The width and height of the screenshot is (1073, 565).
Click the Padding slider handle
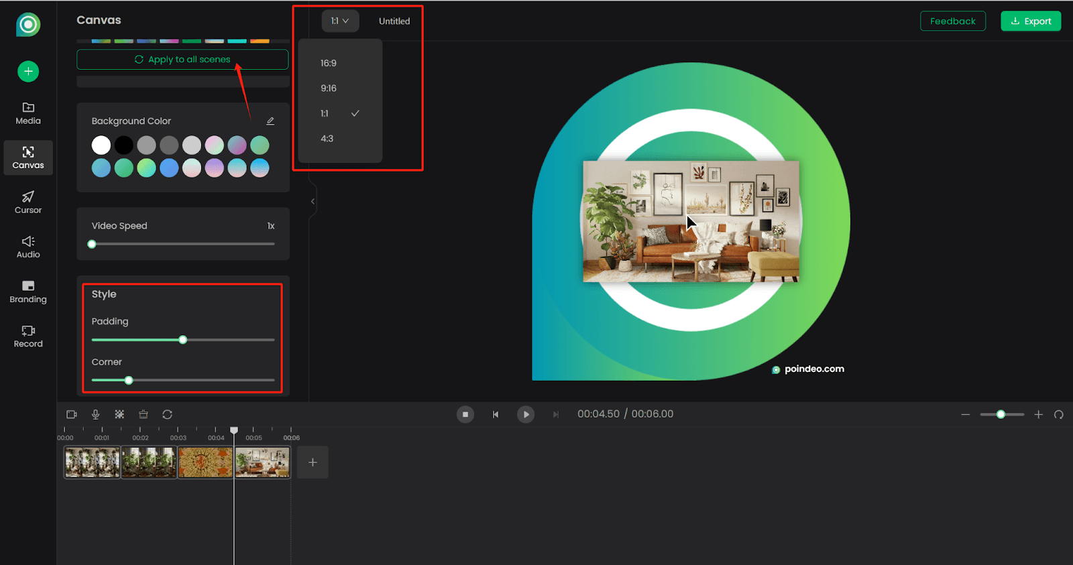183,340
